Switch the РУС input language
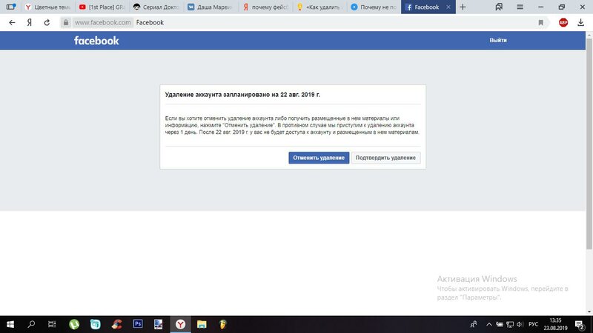Viewport: 593px width, 333px height. click(533, 324)
